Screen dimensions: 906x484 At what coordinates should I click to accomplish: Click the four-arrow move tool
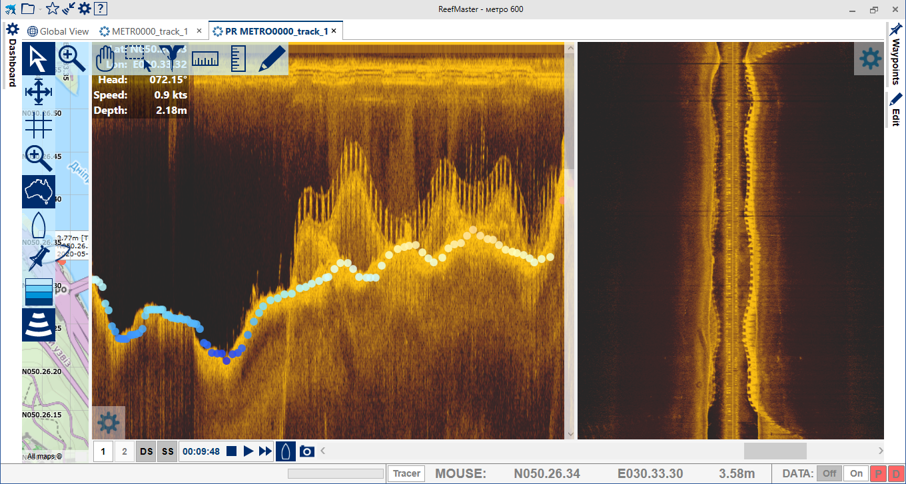pyautogui.click(x=39, y=91)
